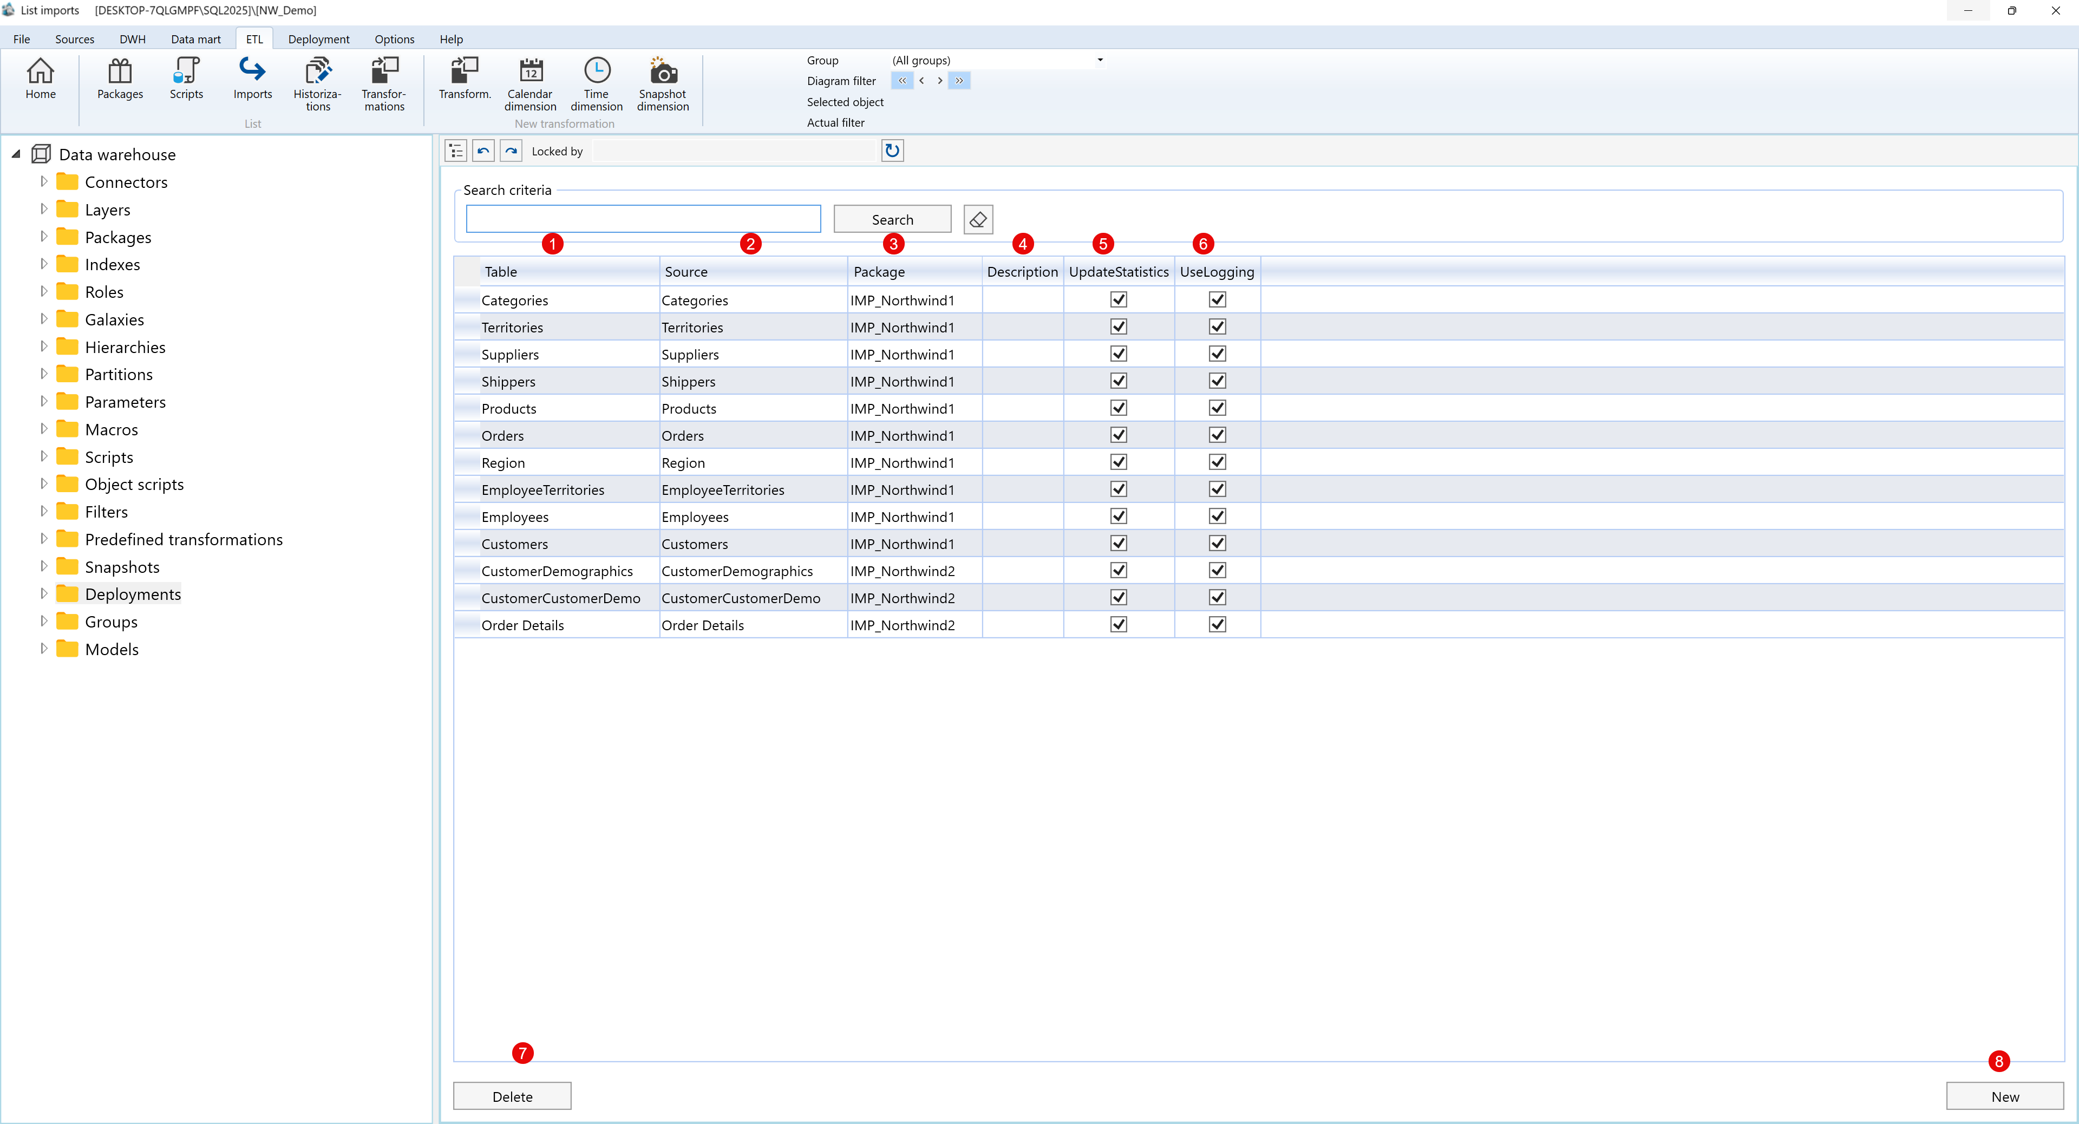Click the New button
The height and width of the screenshot is (1124, 2079).
click(2004, 1096)
